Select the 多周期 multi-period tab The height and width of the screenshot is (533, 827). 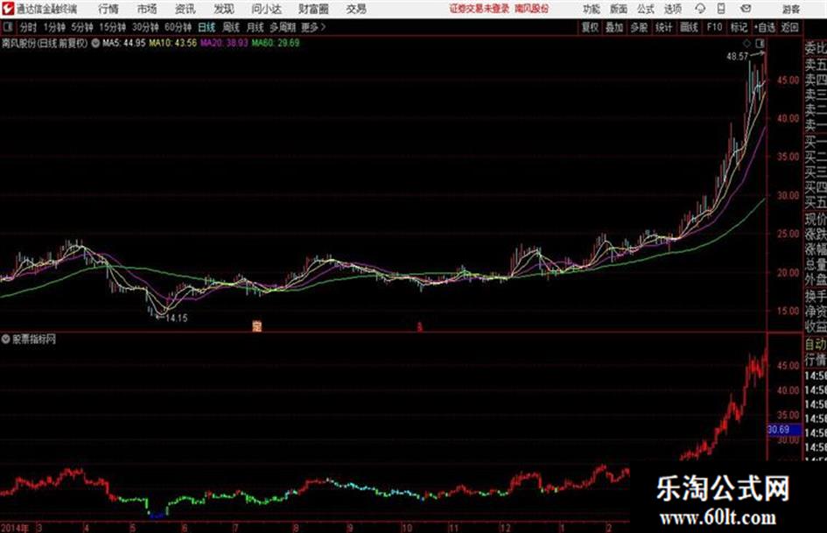click(283, 27)
